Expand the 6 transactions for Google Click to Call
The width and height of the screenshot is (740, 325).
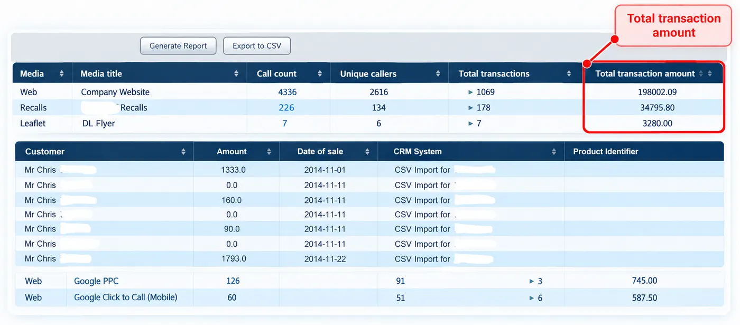pyautogui.click(x=532, y=298)
